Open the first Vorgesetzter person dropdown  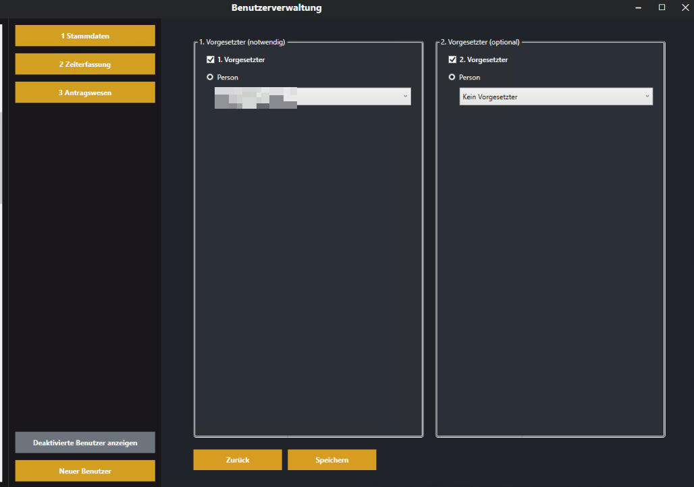point(312,97)
